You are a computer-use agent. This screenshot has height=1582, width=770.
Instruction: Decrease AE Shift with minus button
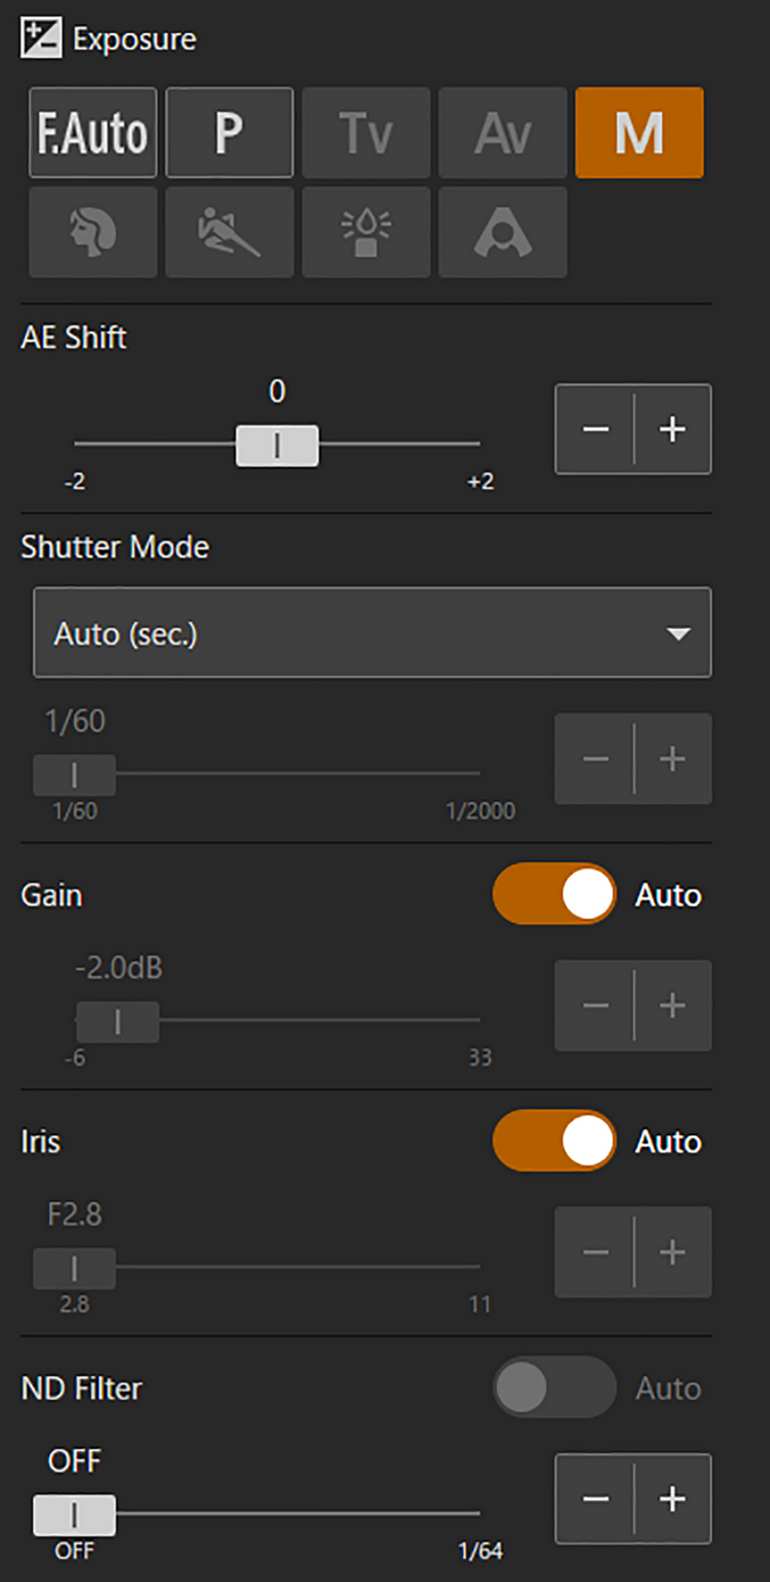coord(596,429)
